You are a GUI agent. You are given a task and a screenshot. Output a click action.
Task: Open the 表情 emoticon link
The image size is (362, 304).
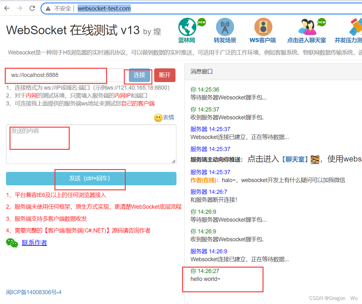(168, 117)
